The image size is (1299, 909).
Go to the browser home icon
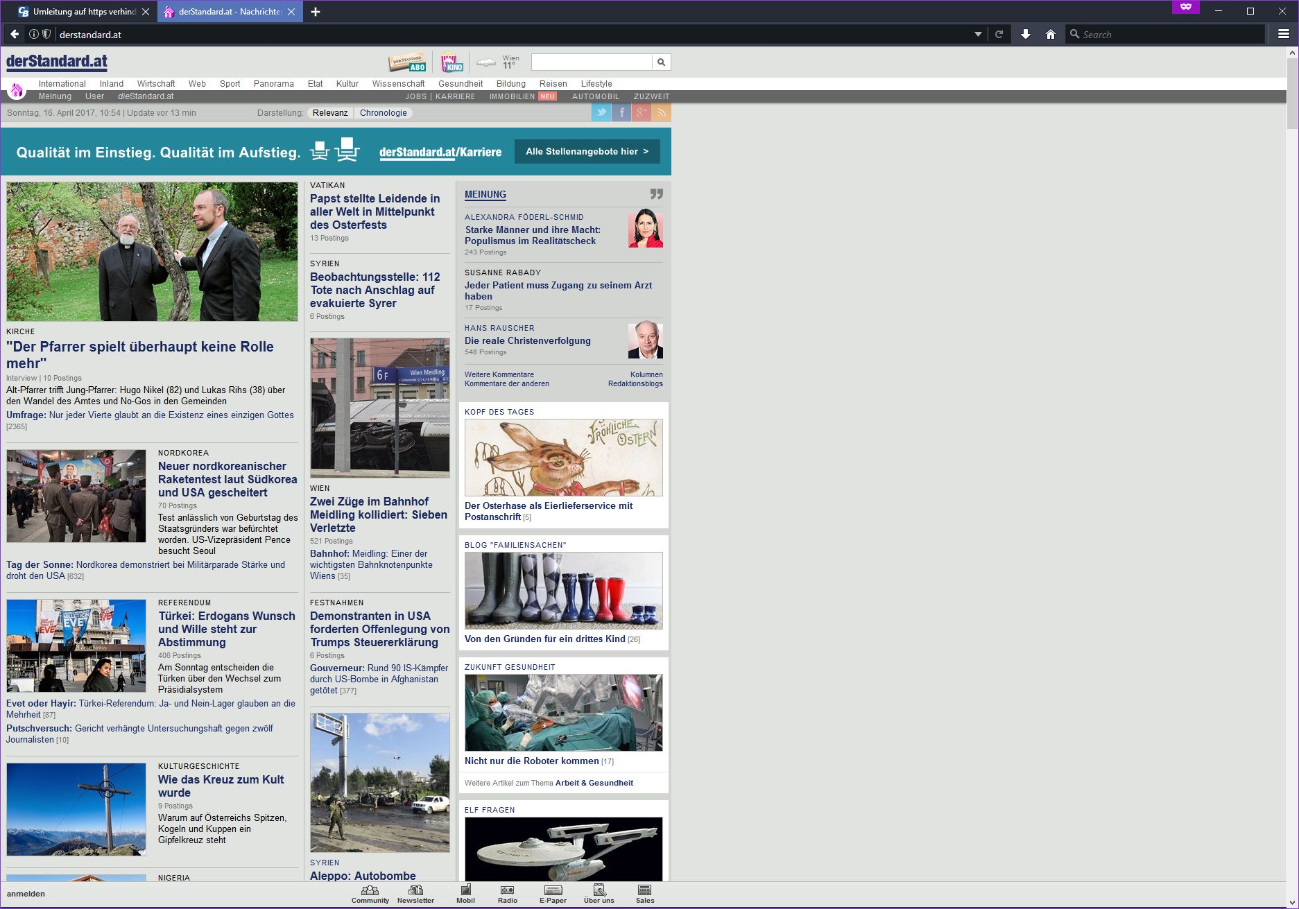click(1051, 34)
